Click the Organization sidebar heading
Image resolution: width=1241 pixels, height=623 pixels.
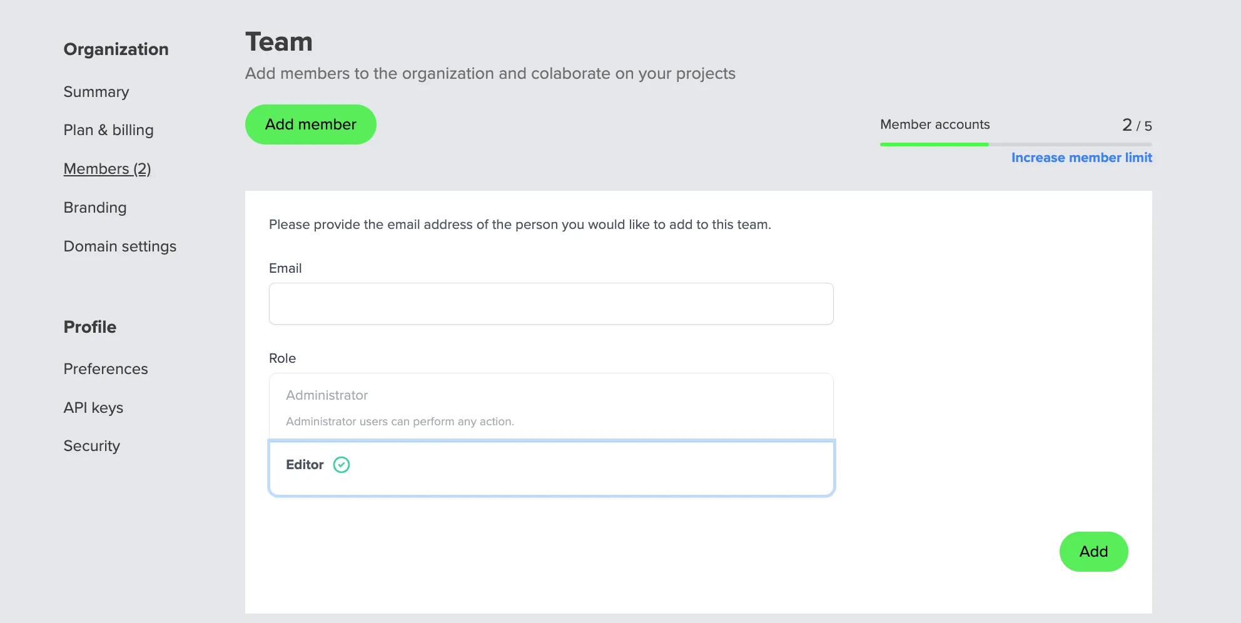point(116,49)
